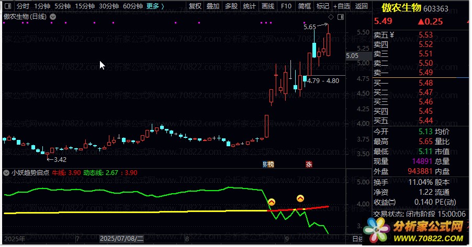Select the 画线 drawing tool button
The width and height of the screenshot is (472, 247).
tap(267, 6)
